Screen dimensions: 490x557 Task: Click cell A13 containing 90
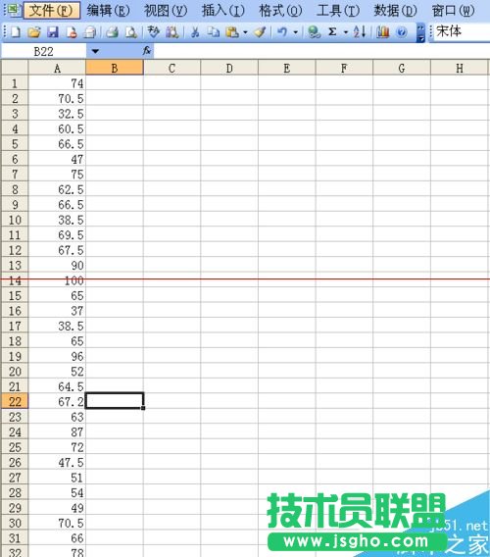pyautogui.click(x=57, y=265)
